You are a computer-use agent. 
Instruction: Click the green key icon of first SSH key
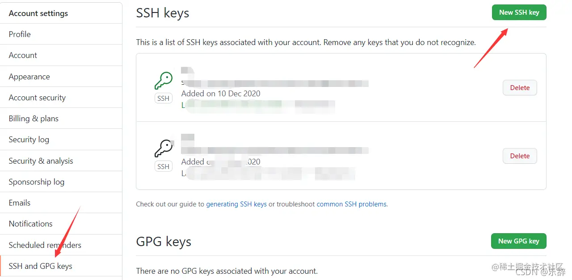[x=163, y=81]
